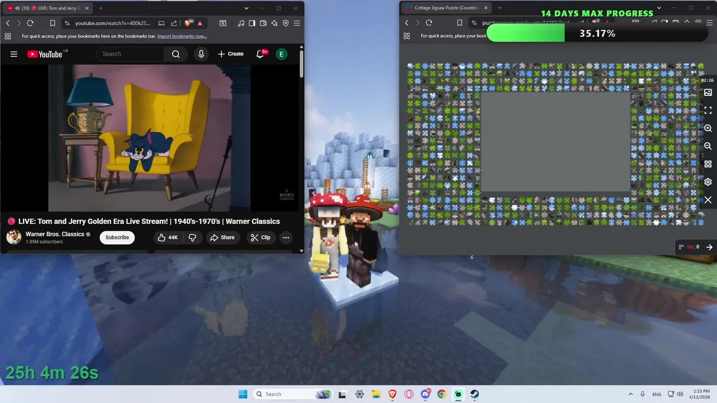Click Share under the video
717x403 pixels.
(222, 237)
